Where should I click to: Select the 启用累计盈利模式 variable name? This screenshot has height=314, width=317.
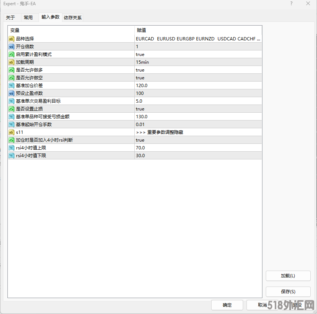34,54
